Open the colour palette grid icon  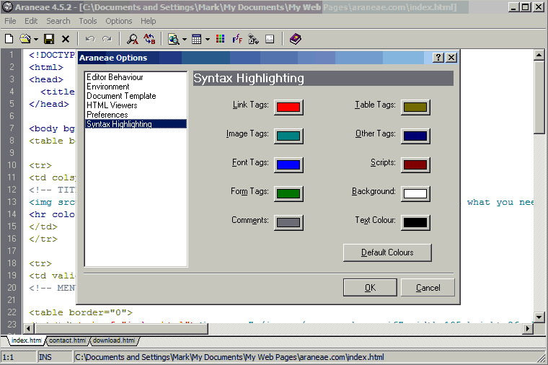point(220,39)
